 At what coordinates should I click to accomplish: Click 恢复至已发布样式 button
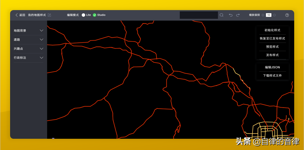click(x=272, y=39)
